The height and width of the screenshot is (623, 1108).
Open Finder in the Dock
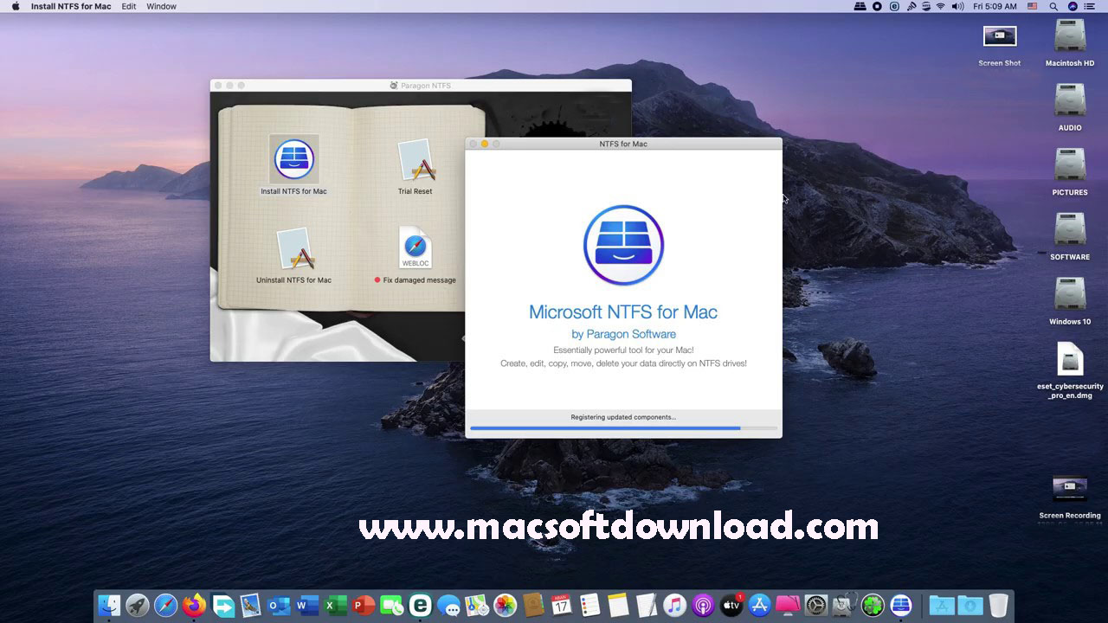click(x=109, y=605)
